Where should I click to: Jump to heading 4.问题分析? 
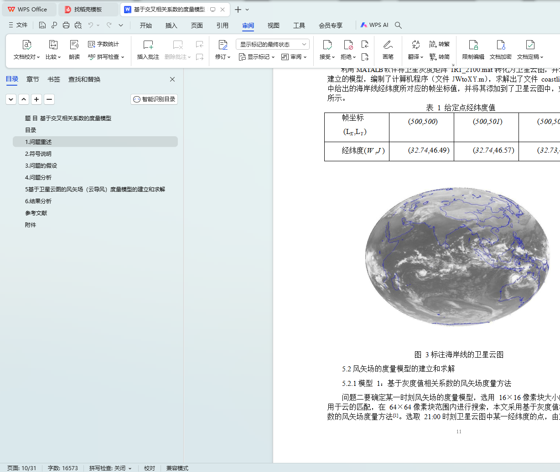click(38, 177)
